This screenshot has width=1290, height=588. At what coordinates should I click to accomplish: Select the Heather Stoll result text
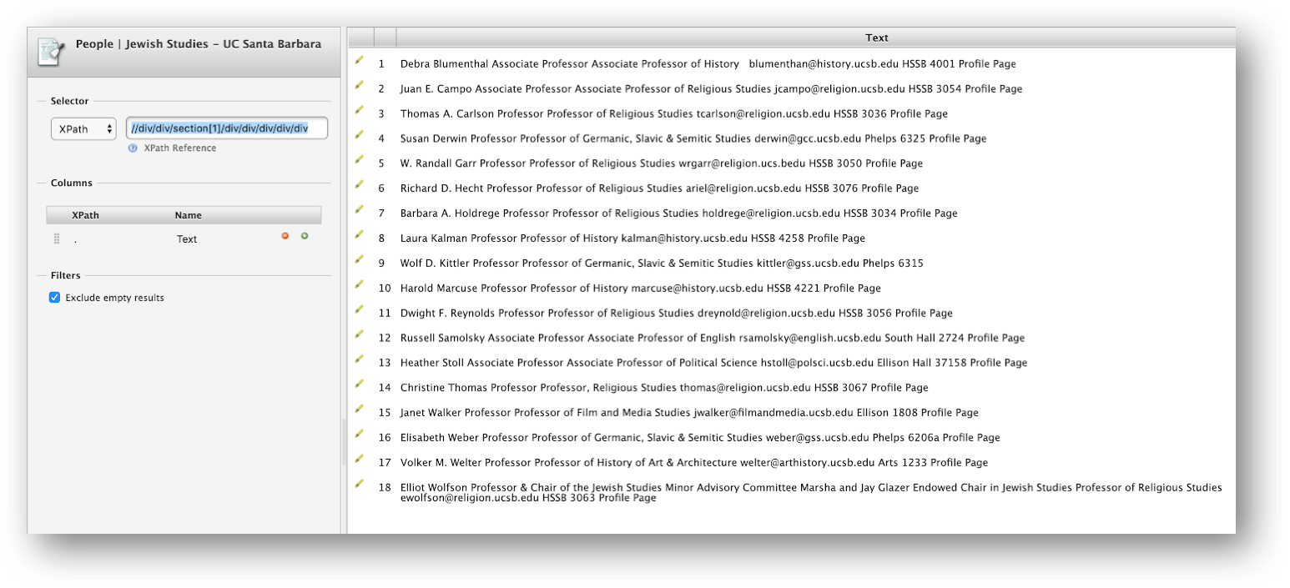[x=713, y=363]
